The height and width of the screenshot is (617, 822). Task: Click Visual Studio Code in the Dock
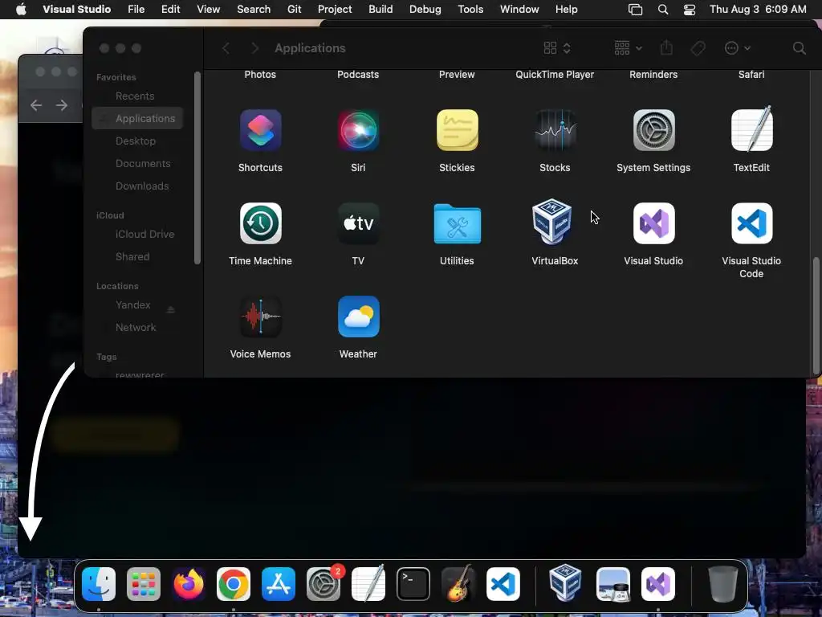pos(503,584)
